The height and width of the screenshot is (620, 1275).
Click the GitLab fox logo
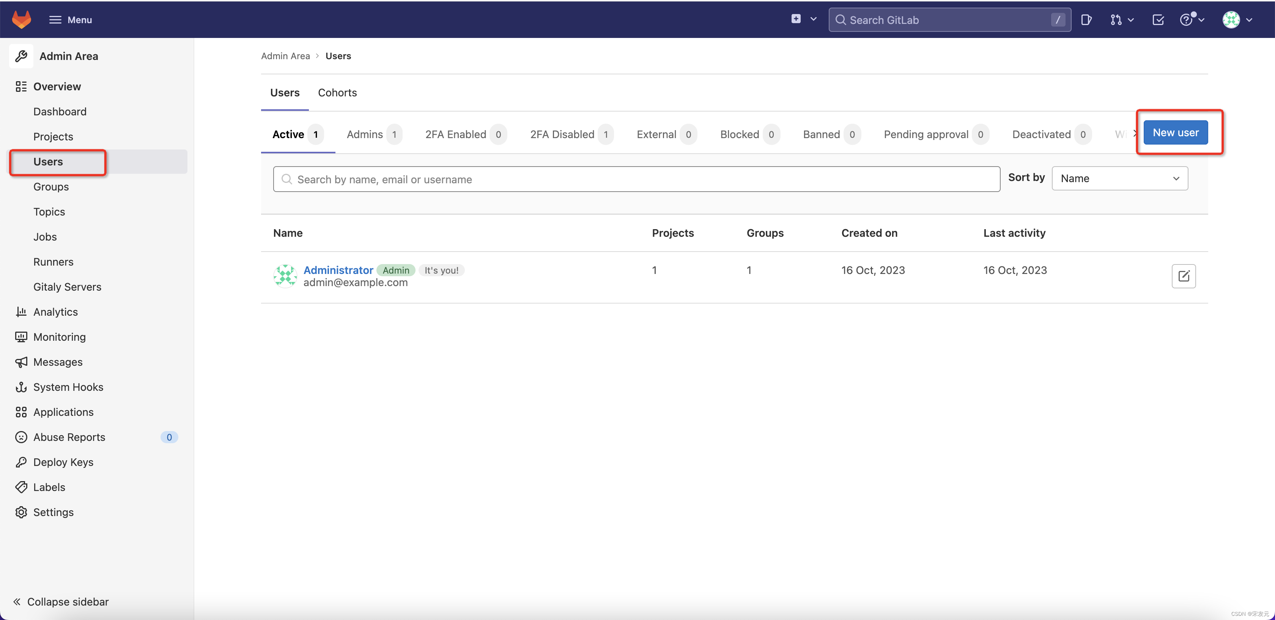tap(21, 19)
